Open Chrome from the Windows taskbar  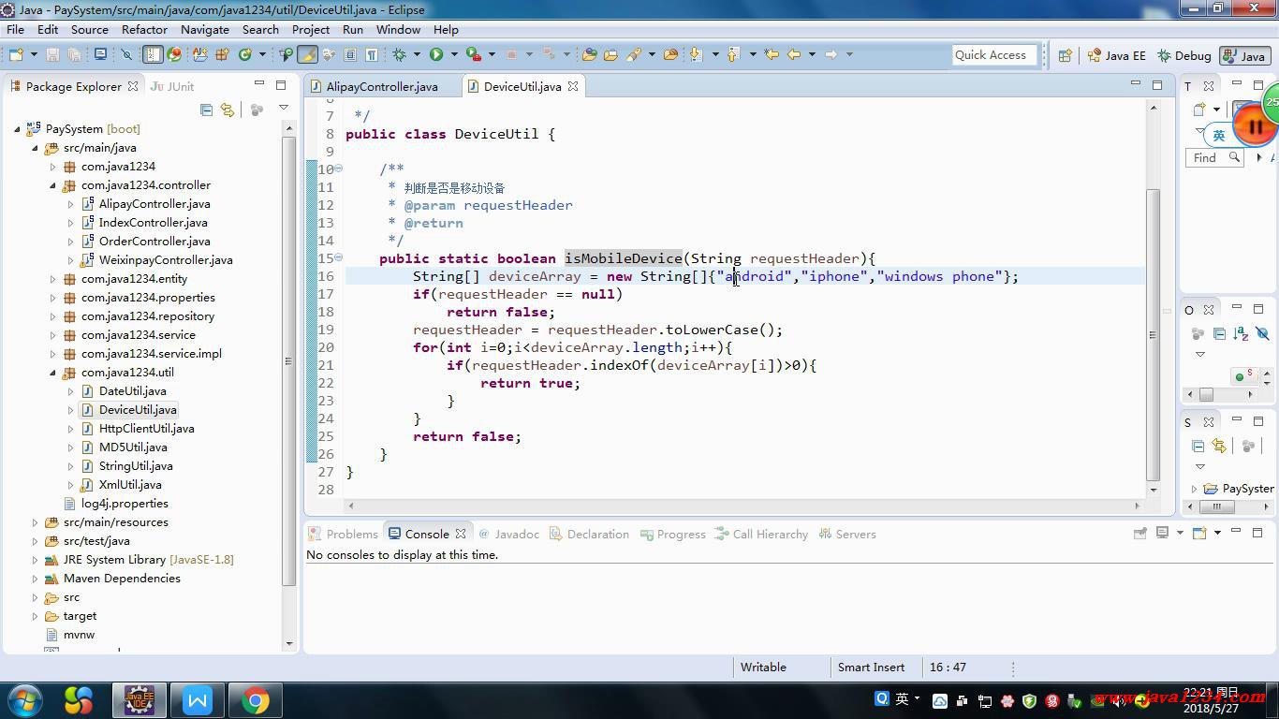(x=256, y=700)
